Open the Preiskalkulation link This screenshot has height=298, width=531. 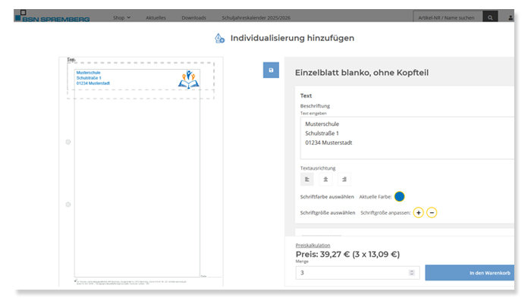pyautogui.click(x=313, y=245)
